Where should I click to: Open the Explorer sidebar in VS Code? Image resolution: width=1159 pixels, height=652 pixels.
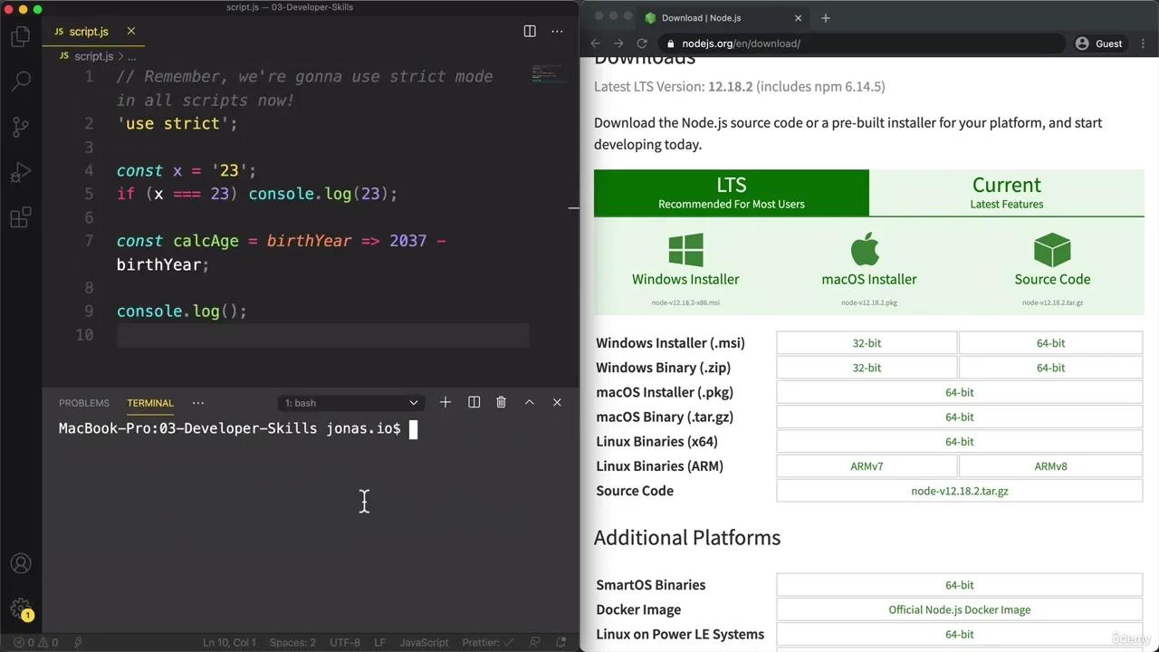(x=21, y=36)
